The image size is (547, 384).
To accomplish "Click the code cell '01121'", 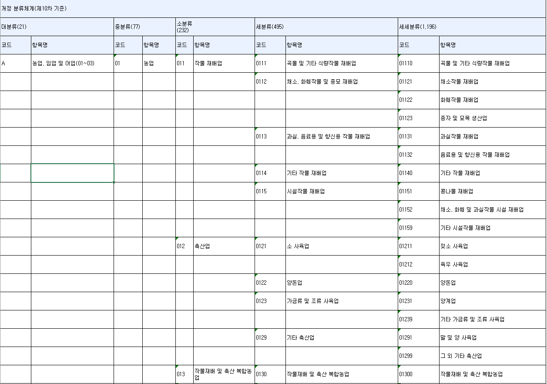I will (x=419, y=81).
